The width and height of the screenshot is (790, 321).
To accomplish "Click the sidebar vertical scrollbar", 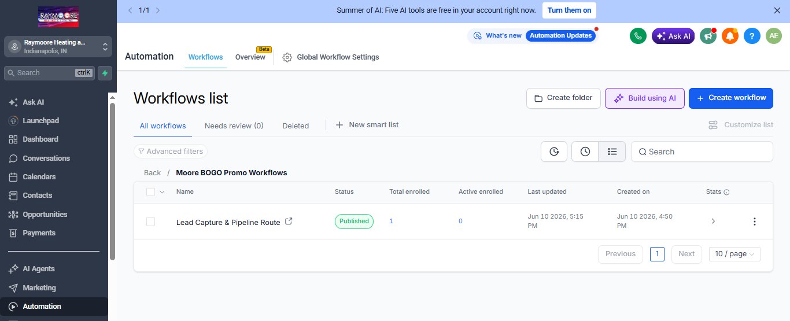I will click(112, 180).
